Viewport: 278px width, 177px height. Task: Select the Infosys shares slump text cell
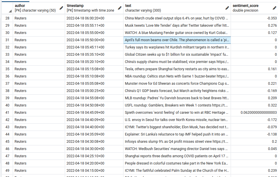tap(177, 141)
